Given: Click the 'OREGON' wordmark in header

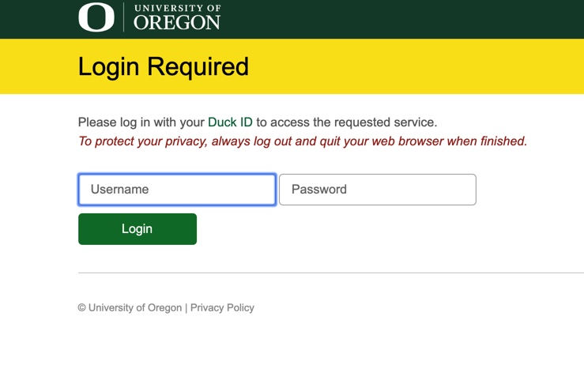Looking at the screenshot, I should pyautogui.click(x=177, y=23).
